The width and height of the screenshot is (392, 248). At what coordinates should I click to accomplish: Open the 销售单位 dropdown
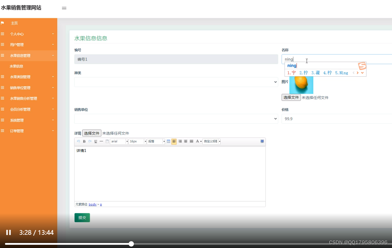click(x=176, y=119)
